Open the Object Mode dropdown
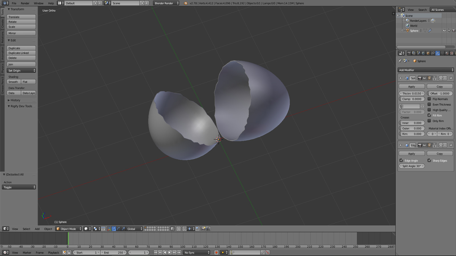Screen dimensions: 456x256 tap(68, 229)
